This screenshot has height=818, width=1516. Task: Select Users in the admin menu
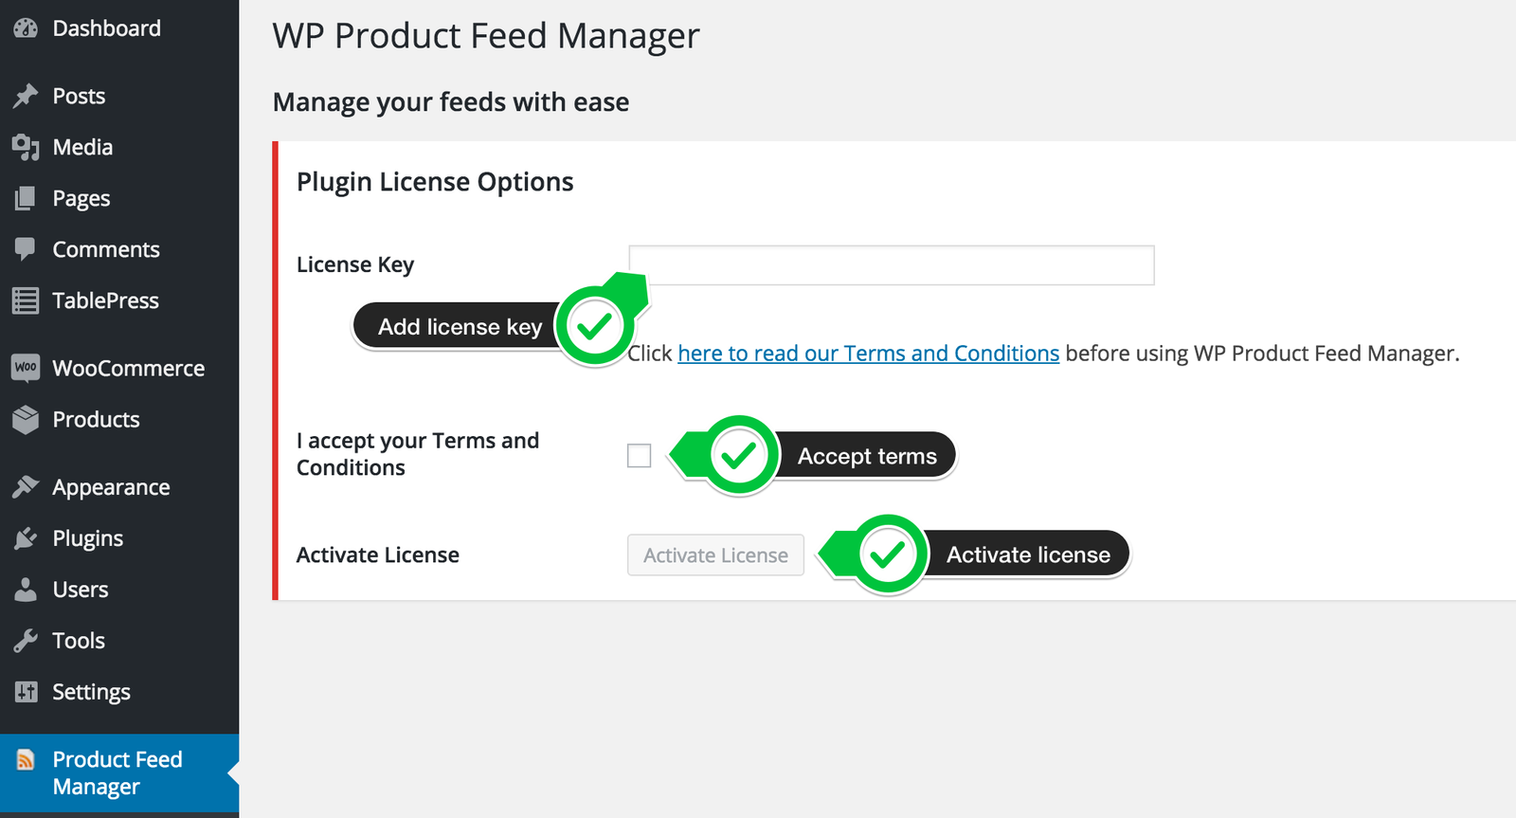click(119, 590)
